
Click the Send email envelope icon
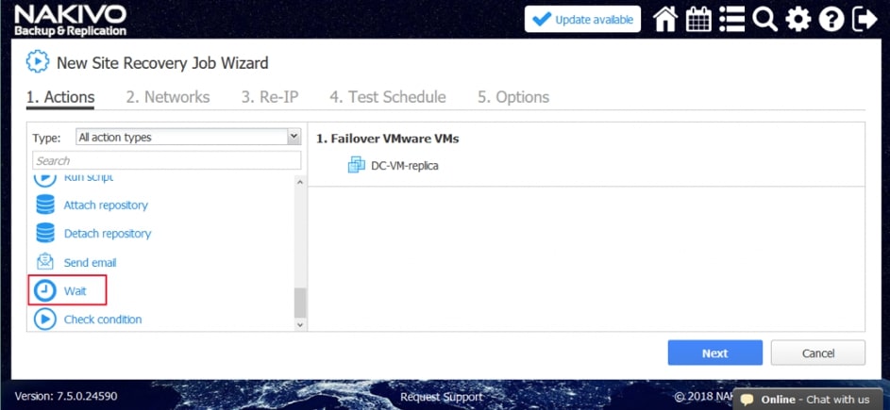click(44, 262)
